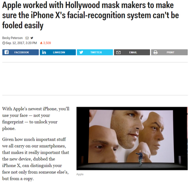The width and height of the screenshot is (190, 182).
Task: Open the author's Twitter bird icon
Action: [32, 38]
